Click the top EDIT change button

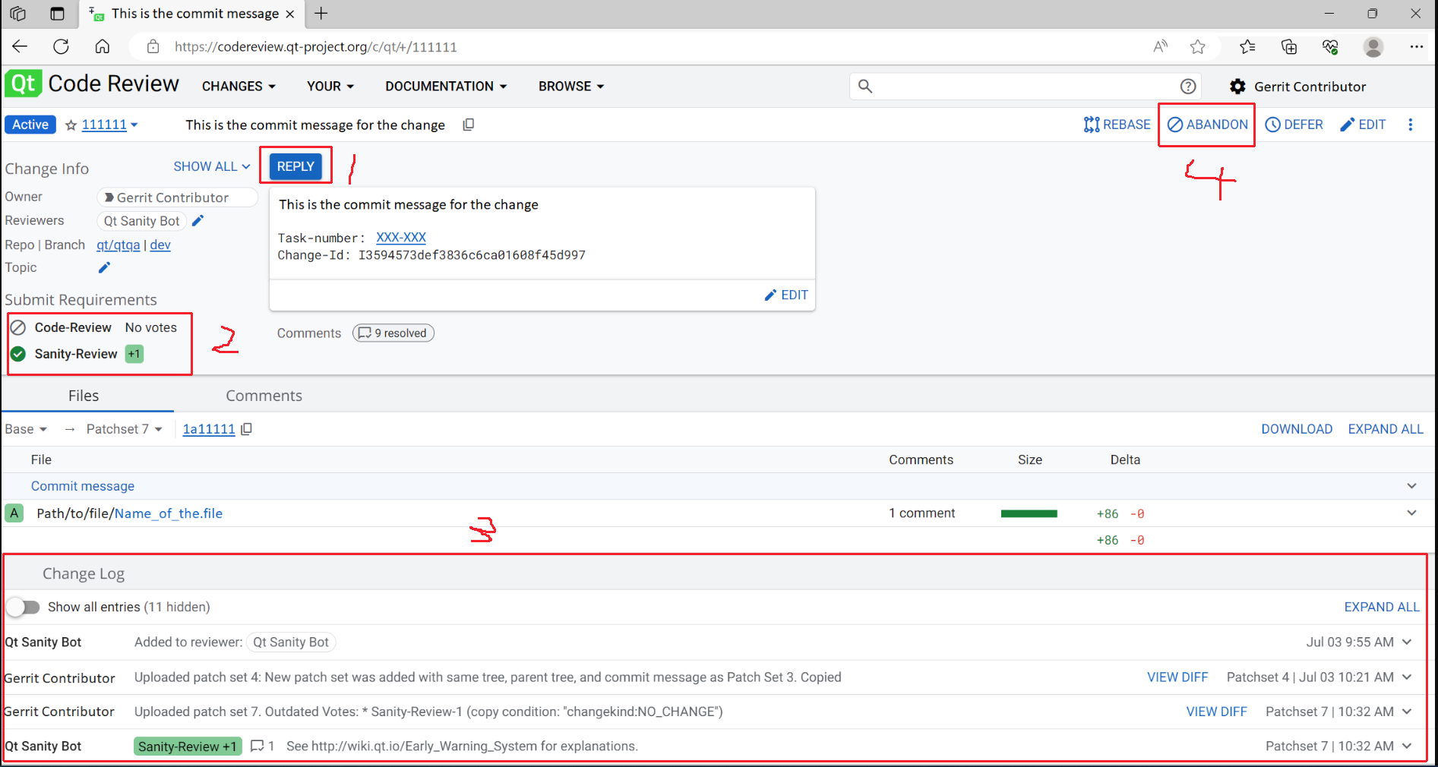point(1364,125)
